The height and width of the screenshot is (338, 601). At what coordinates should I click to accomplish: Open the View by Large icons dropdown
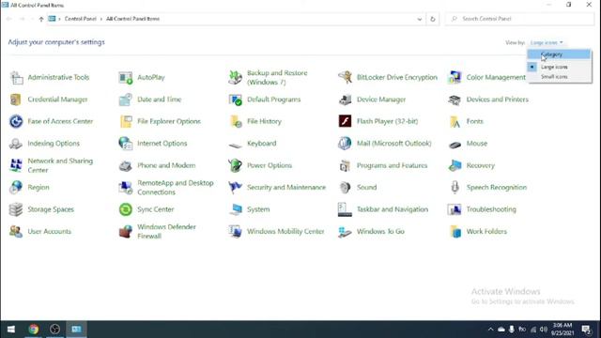pyautogui.click(x=547, y=42)
